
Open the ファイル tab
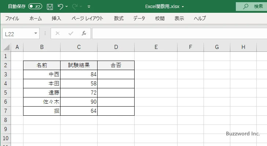[x=12, y=18]
